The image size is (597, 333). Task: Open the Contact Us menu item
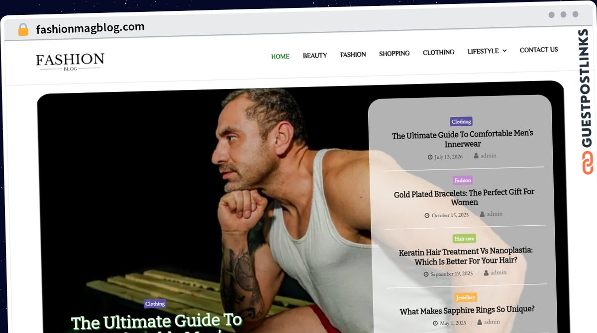[x=539, y=50]
